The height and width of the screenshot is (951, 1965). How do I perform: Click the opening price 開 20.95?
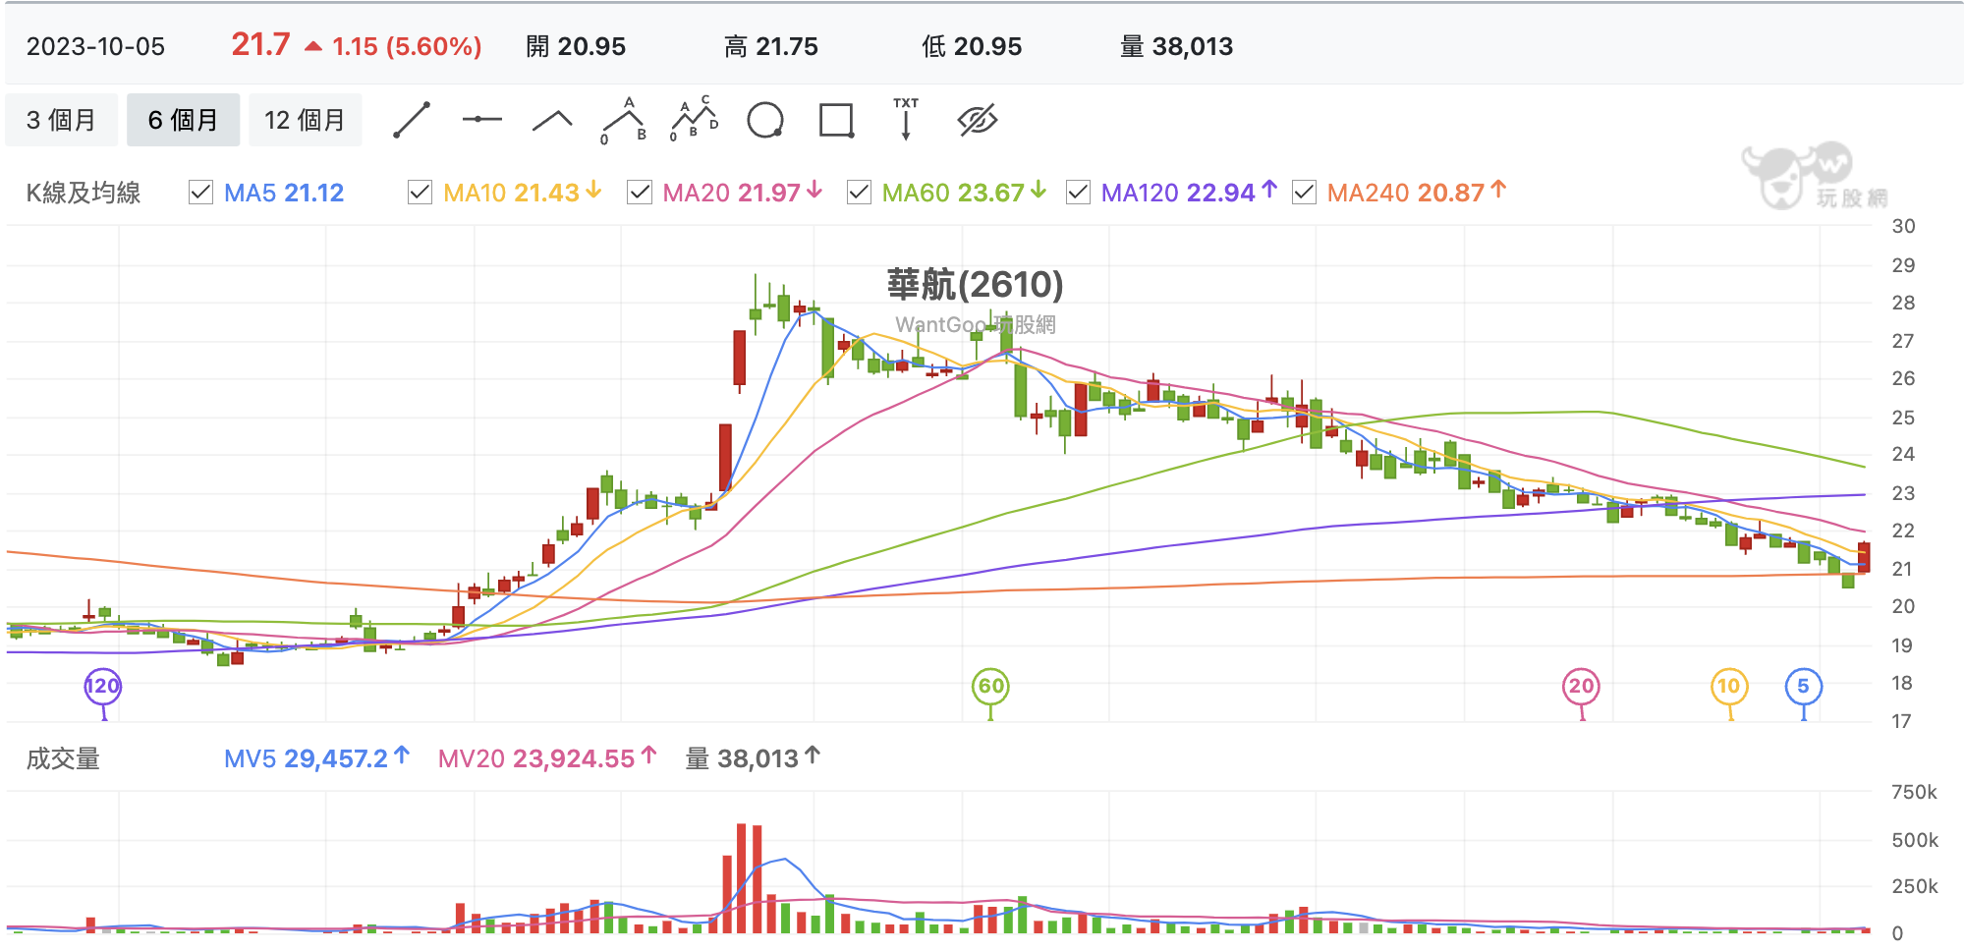(x=576, y=46)
